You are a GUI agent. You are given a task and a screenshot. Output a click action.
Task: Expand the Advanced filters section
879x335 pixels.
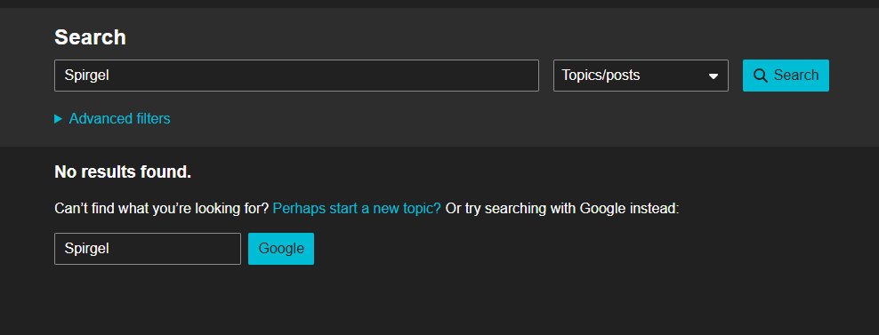[x=112, y=119]
